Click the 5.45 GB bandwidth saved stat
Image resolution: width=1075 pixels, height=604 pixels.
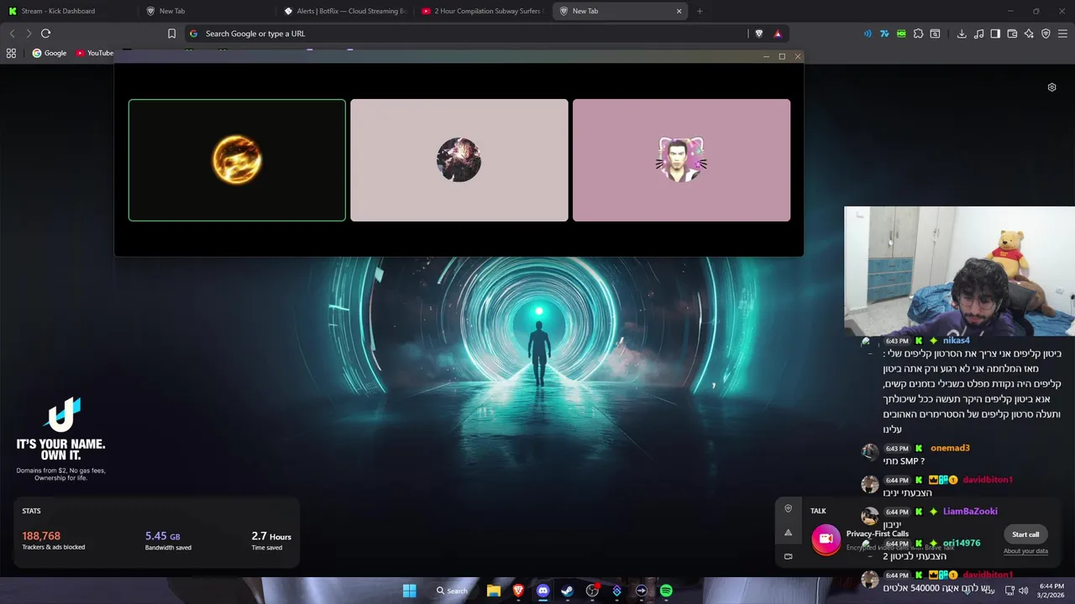[168, 540]
